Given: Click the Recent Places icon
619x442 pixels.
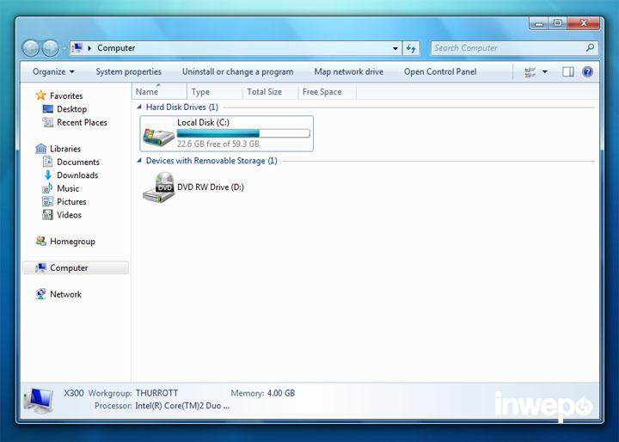Looking at the screenshot, I should (x=48, y=122).
